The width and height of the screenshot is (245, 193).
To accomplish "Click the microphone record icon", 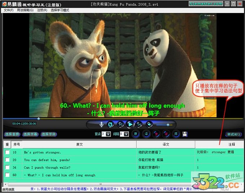I will click(101, 124).
